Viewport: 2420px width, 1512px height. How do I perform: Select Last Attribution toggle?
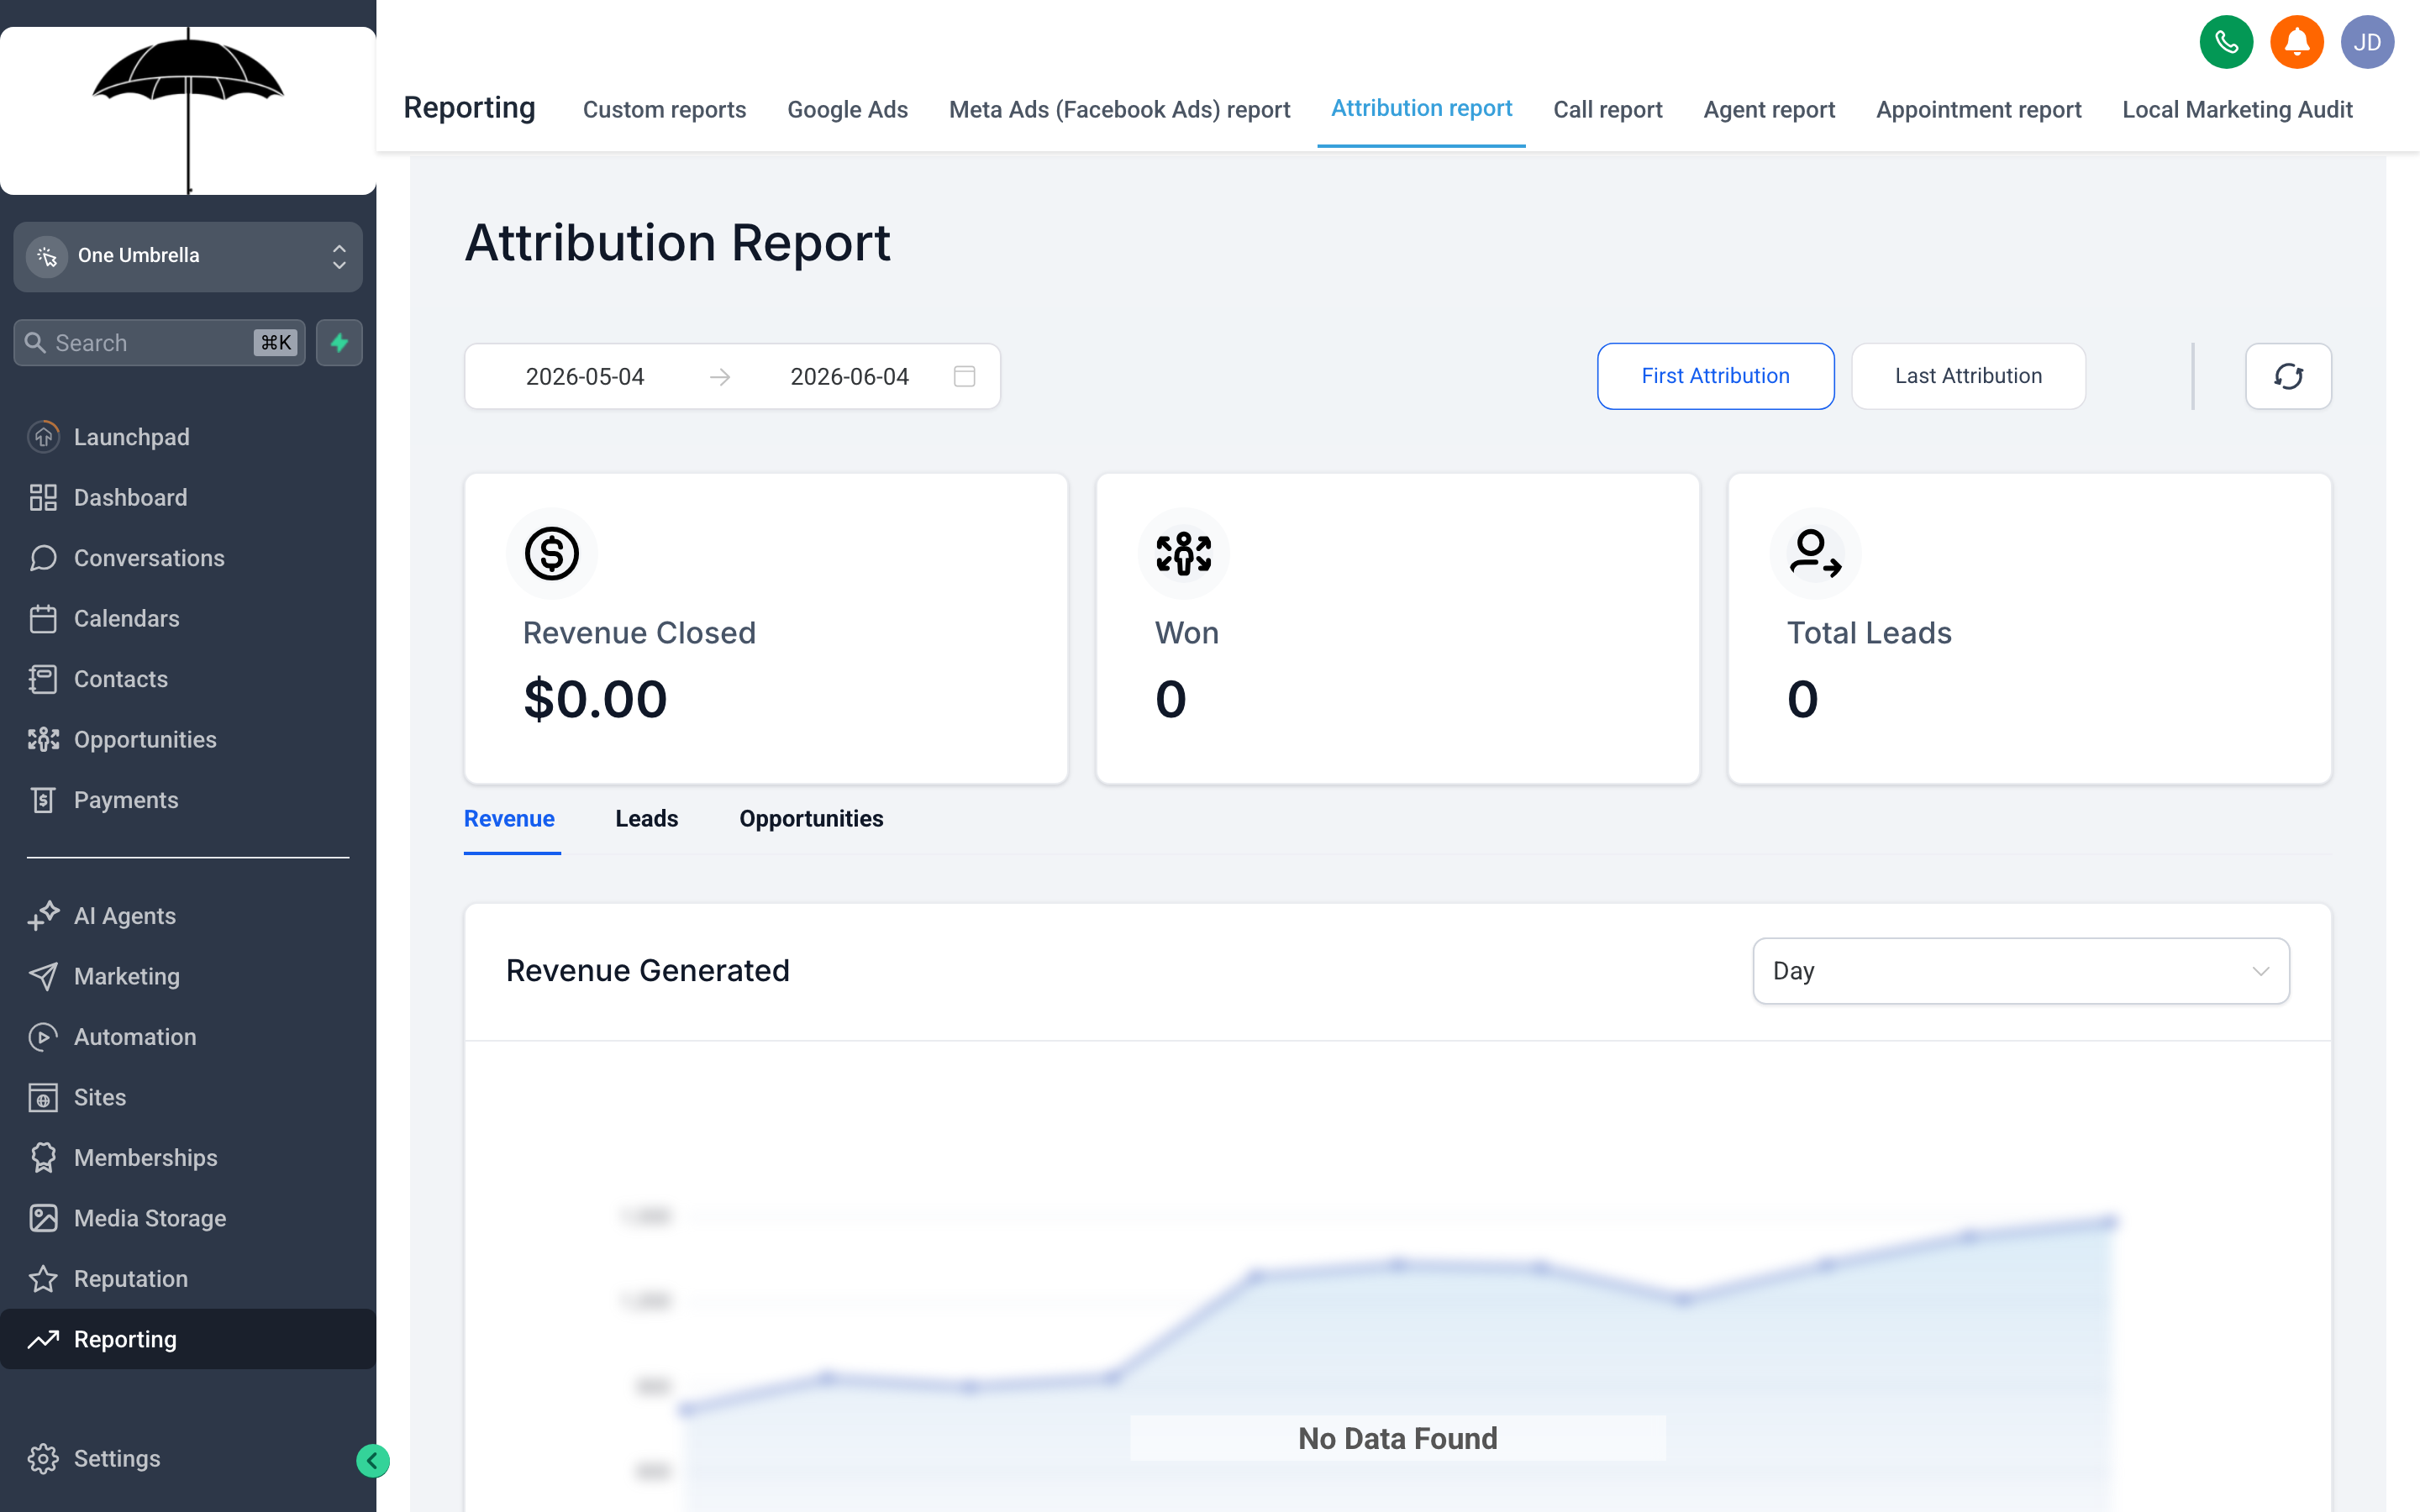coord(1968,376)
